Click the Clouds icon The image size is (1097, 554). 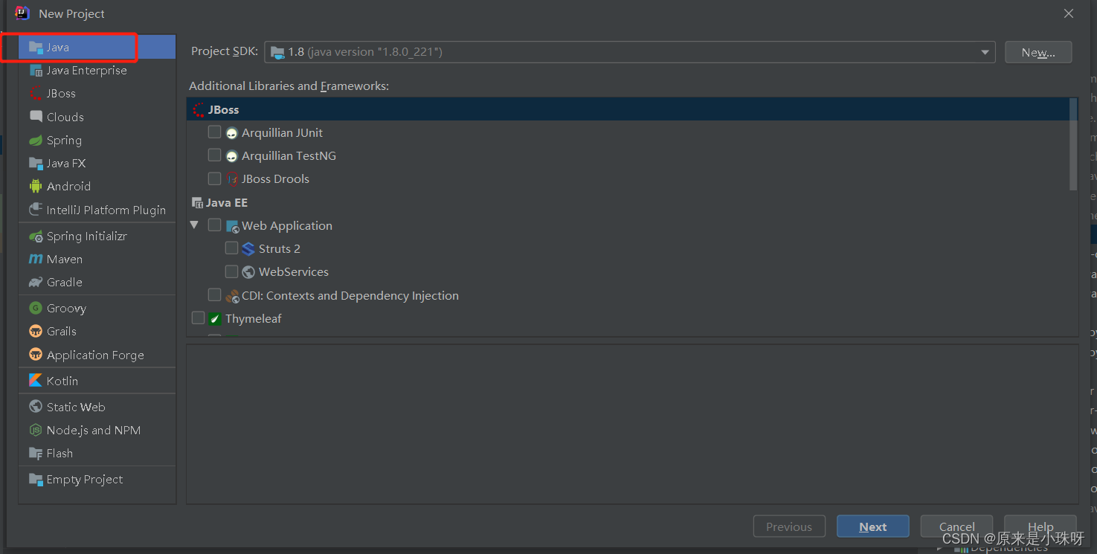[35, 117]
